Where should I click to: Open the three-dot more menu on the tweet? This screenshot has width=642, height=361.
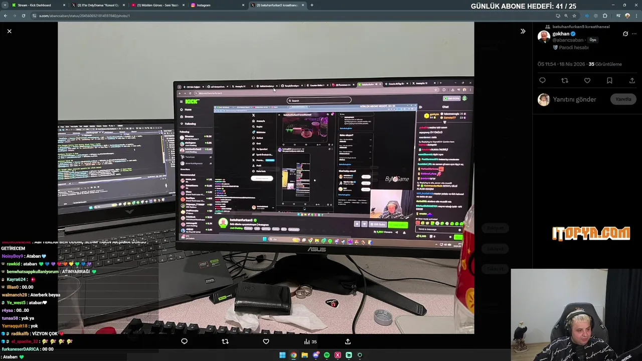tap(634, 34)
